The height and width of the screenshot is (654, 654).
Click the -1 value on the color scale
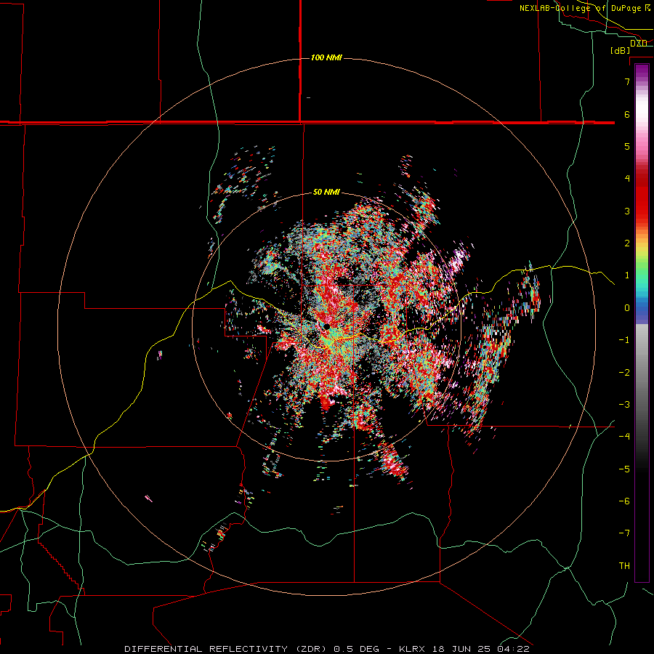[x=624, y=340]
